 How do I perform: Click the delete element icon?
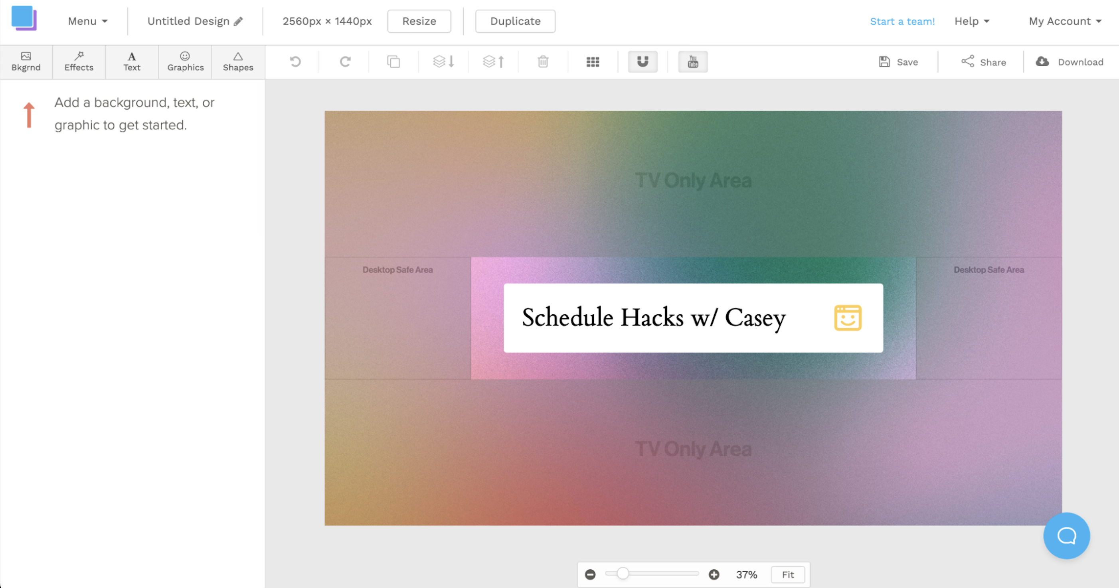pos(543,61)
